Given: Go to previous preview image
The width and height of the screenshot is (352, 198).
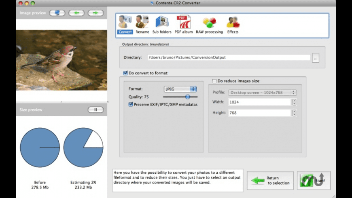Looking at the screenshot, I should 76,13.
